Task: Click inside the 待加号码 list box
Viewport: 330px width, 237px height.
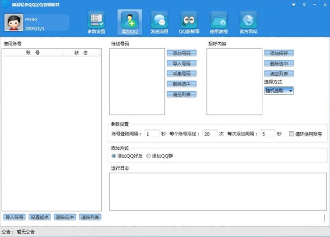Action: 137,82
